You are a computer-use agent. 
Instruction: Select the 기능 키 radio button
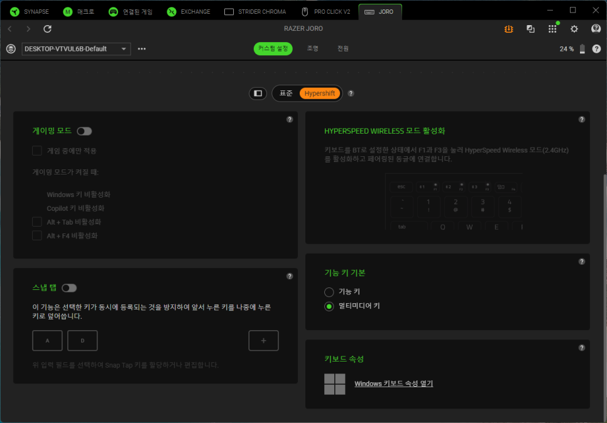[x=329, y=292]
